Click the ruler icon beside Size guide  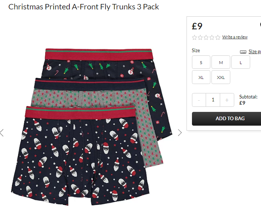click(243, 52)
